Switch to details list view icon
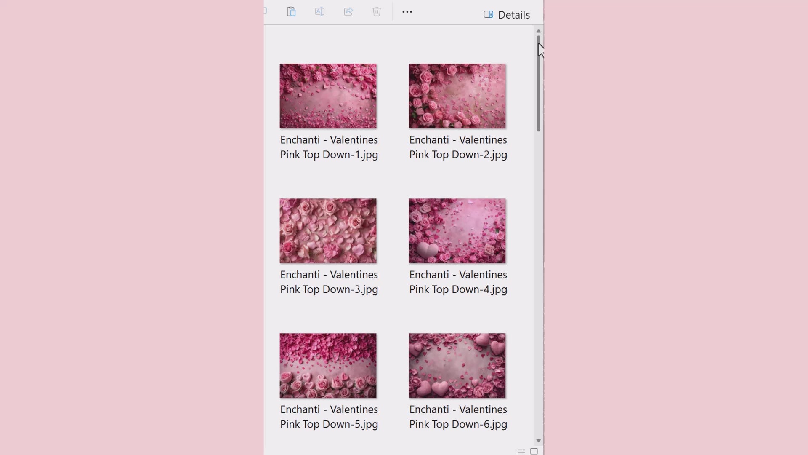Screen dimensions: 808x455 click(521, 451)
